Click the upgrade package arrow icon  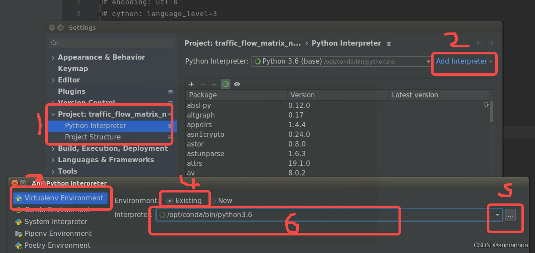[213, 84]
